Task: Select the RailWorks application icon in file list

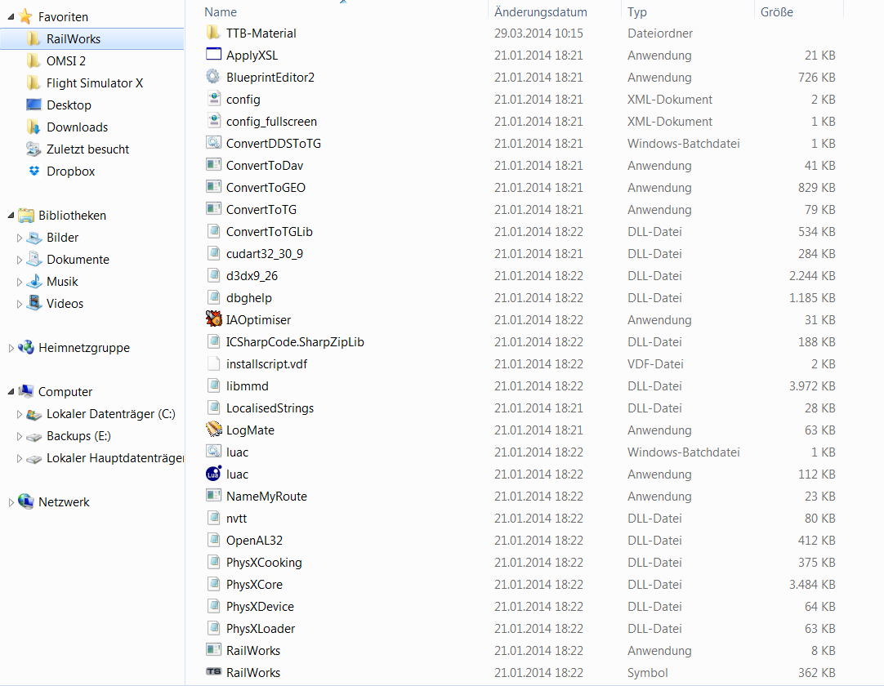Action: (x=213, y=650)
